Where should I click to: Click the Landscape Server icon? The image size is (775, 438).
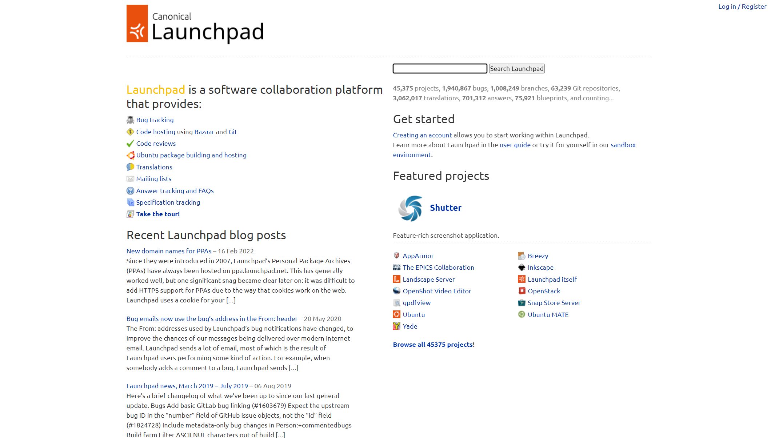pos(396,279)
